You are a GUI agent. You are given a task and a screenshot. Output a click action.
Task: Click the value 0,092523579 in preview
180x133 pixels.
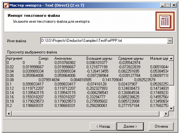click(x=145, y=80)
